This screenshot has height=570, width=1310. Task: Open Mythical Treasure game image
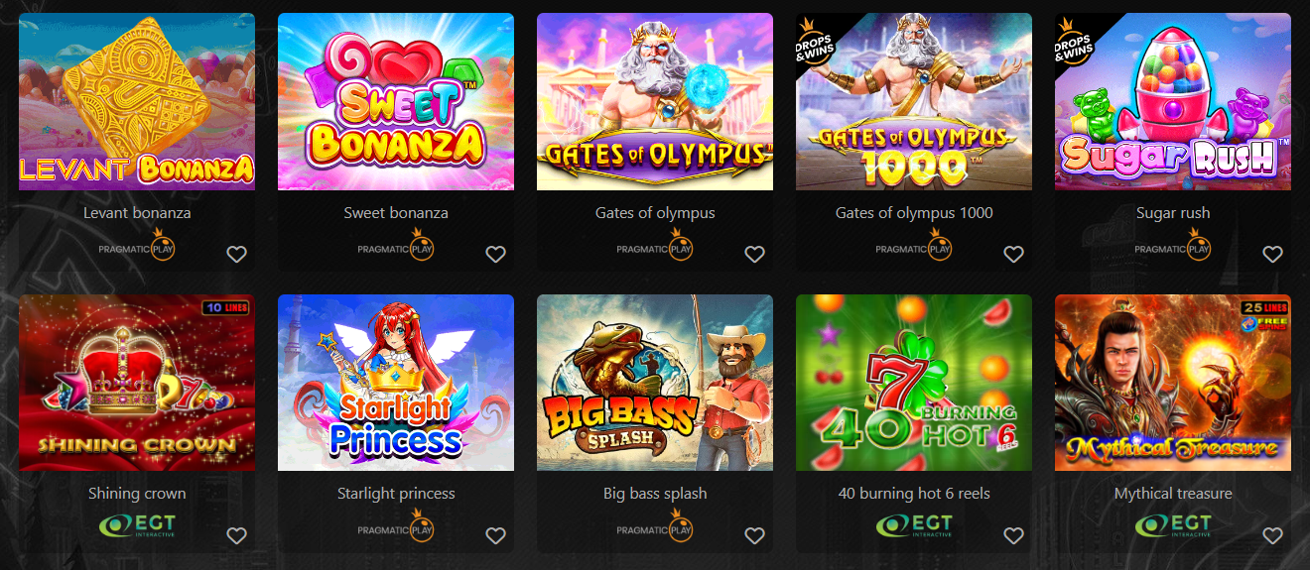[x=1173, y=383]
